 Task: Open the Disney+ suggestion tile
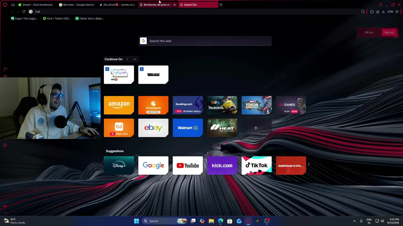click(119, 165)
